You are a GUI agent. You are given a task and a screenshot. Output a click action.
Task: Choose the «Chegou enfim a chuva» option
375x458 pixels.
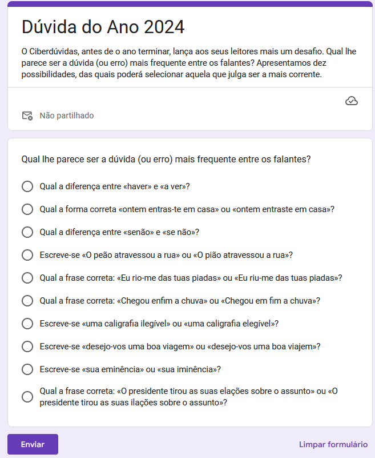point(27,301)
